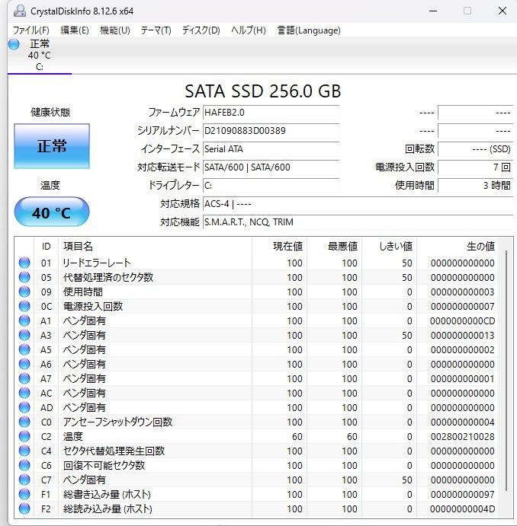The image size is (517, 526).
Task: Click the serial number field D21090883D00389
Action: tap(271, 130)
